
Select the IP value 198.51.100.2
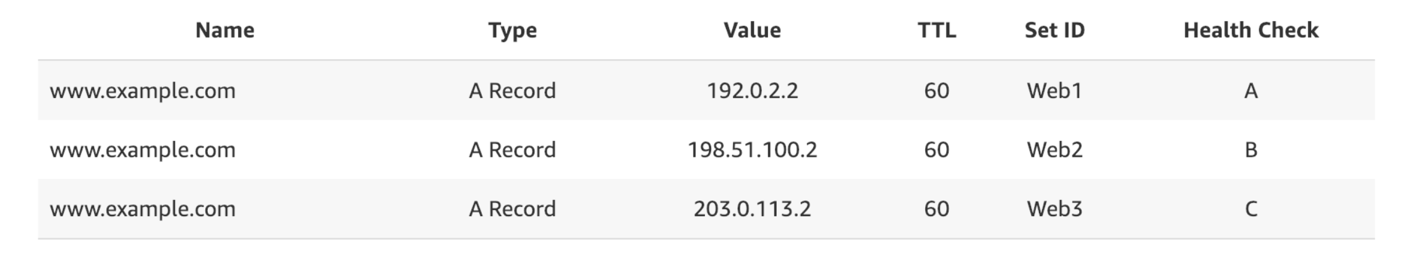[752, 150]
